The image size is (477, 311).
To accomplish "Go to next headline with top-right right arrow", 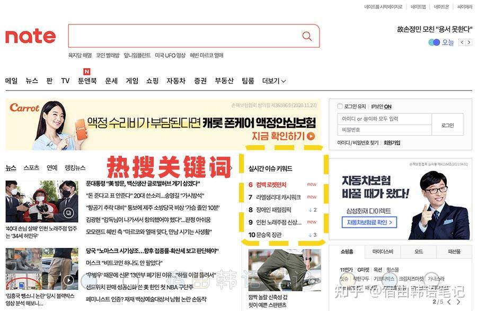I will [x=469, y=42].
